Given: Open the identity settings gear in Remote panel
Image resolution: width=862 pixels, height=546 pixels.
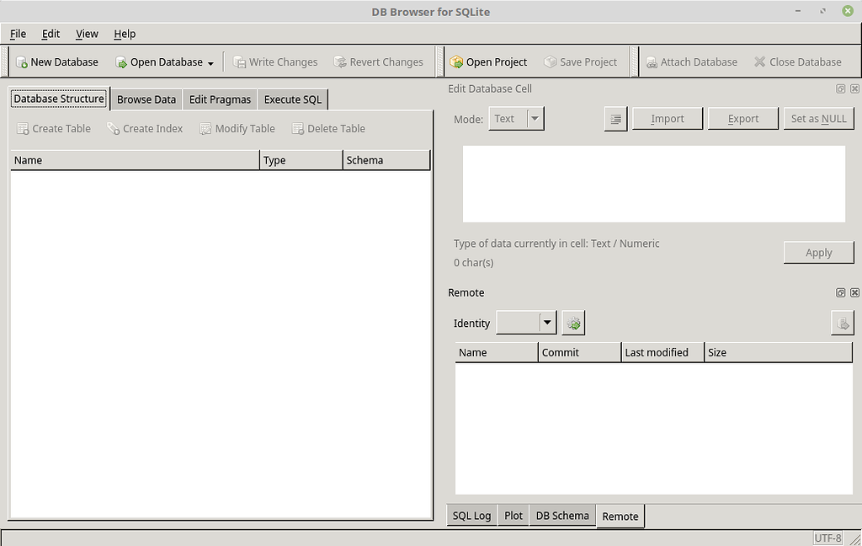Looking at the screenshot, I should [573, 322].
